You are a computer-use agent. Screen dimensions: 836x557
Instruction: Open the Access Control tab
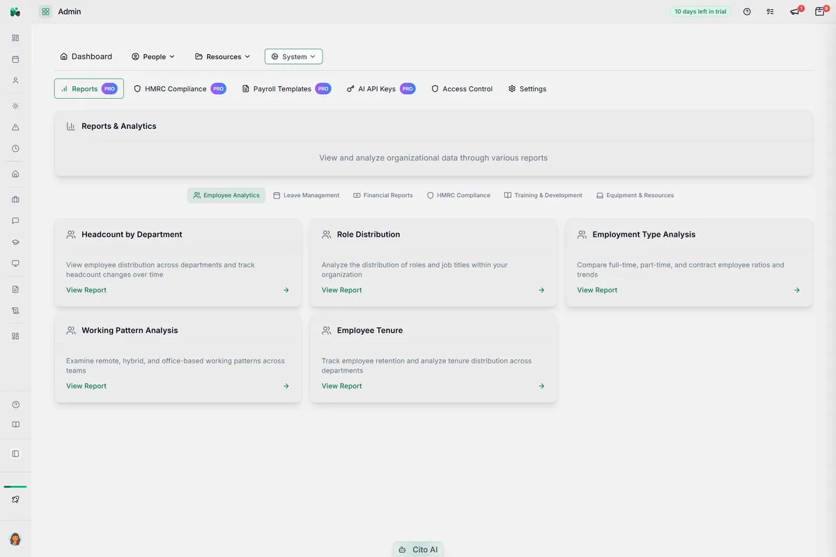(x=462, y=88)
